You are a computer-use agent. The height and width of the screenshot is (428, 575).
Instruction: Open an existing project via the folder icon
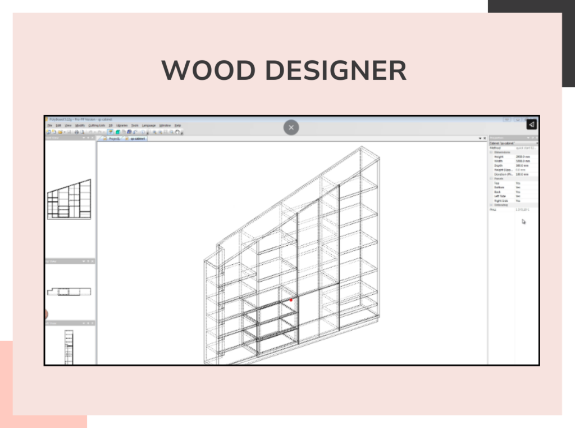point(61,131)
